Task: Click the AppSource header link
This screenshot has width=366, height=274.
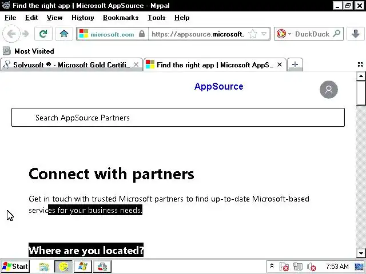Action: 218,86
